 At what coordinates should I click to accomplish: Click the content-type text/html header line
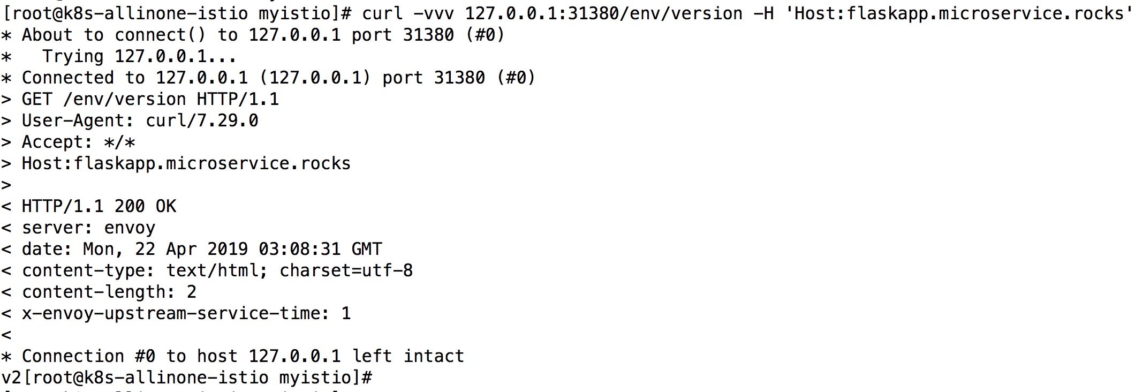click(207, 270)
